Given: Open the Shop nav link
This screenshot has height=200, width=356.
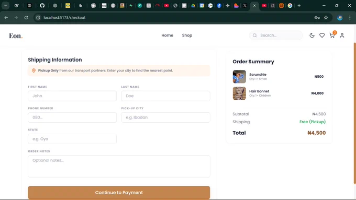Looking at the screenshot, I should tap(187, 36).
